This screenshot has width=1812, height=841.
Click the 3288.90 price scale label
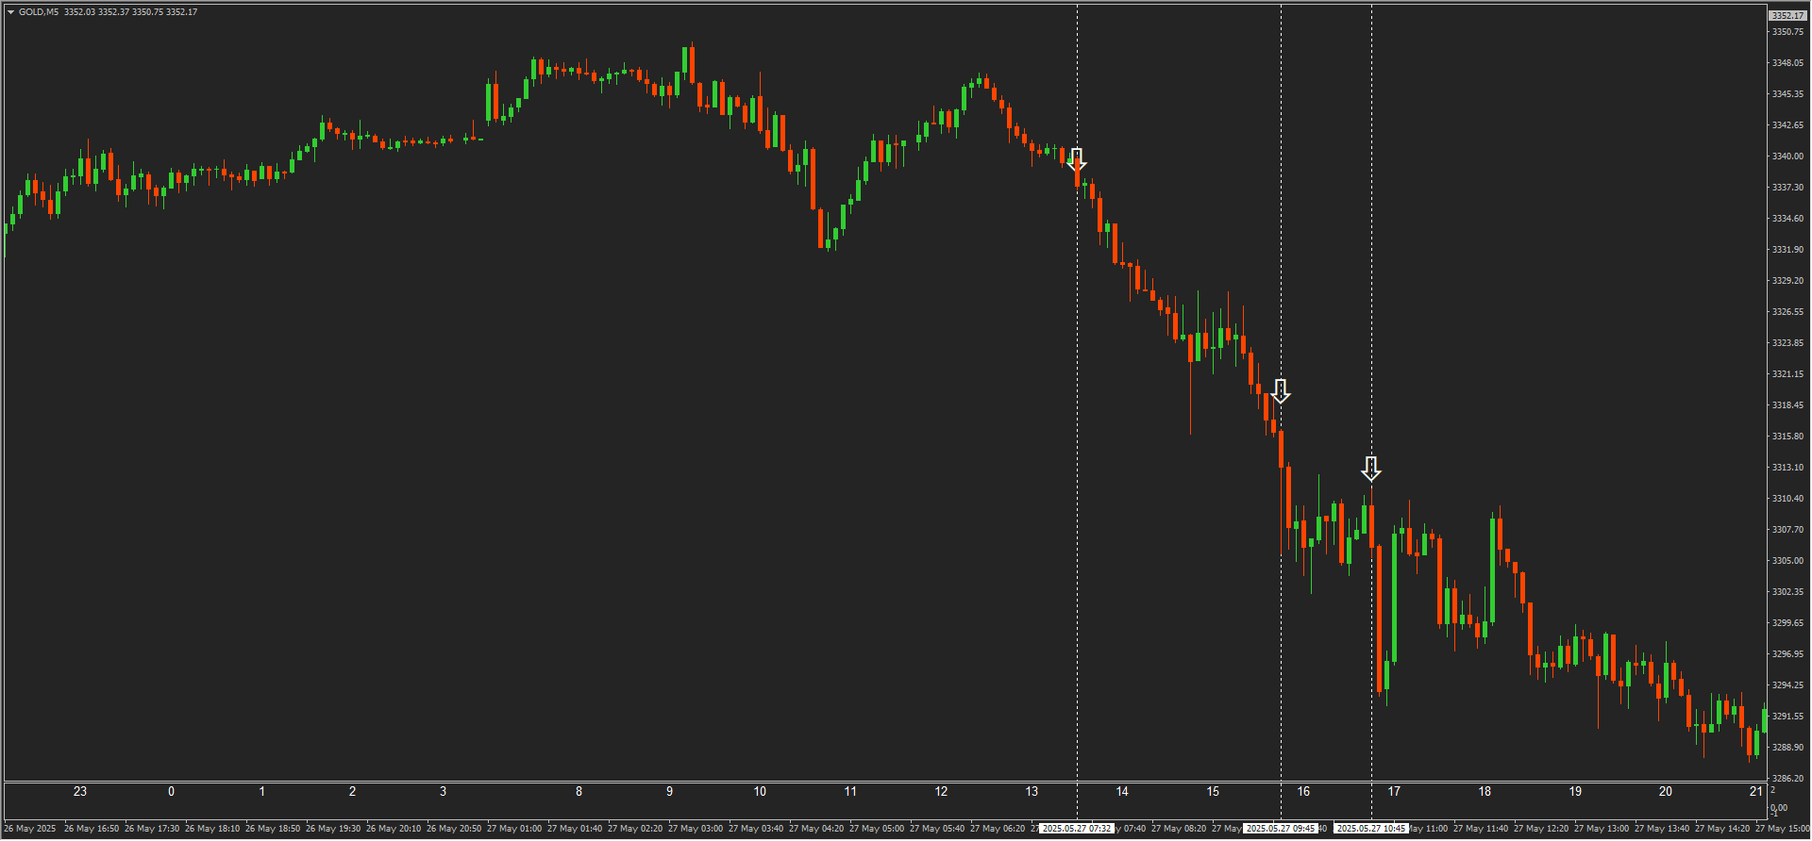[x=1787, y=748]
